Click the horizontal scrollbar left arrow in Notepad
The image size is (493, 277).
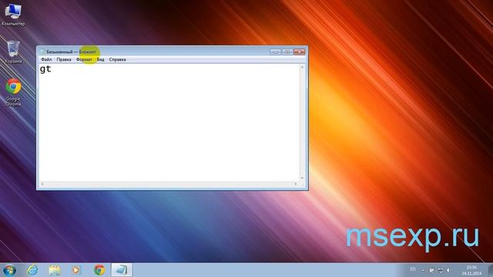42,184
